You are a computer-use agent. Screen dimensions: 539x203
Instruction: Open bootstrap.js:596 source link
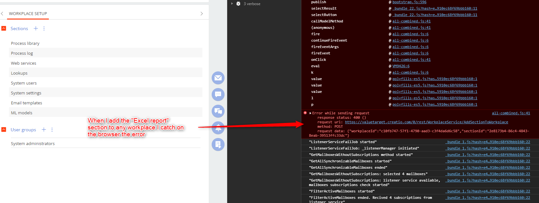[409, 2]
